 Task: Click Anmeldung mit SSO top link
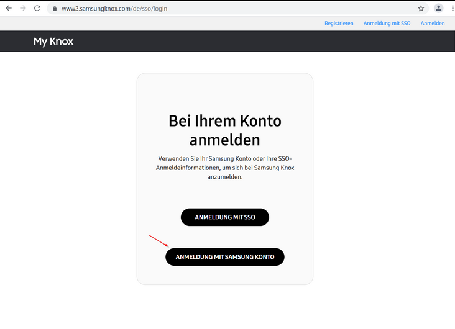[x=387, y=23]
